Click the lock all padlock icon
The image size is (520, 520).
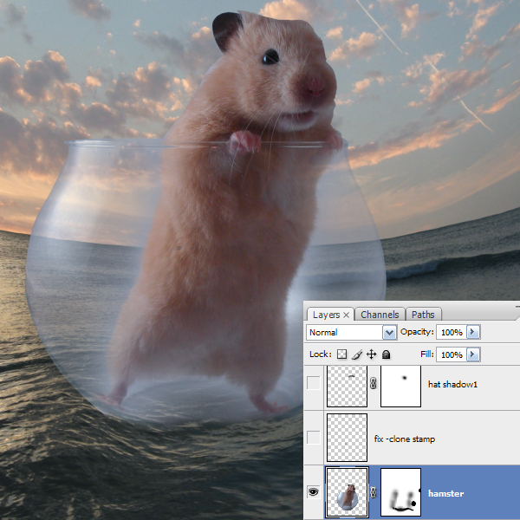[x=386, y=354]
